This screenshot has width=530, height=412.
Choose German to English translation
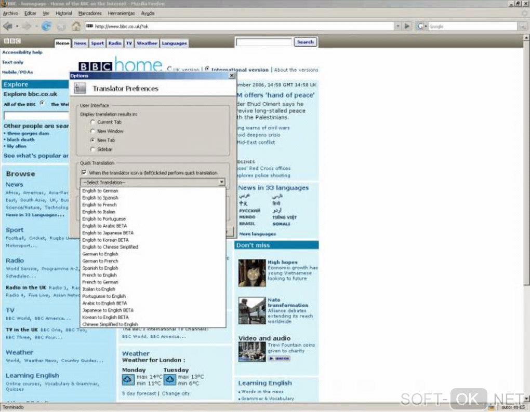(x=153, y=254)
